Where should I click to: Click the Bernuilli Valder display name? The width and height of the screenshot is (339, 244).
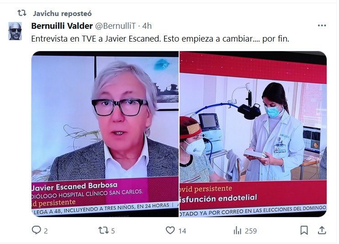62,26
